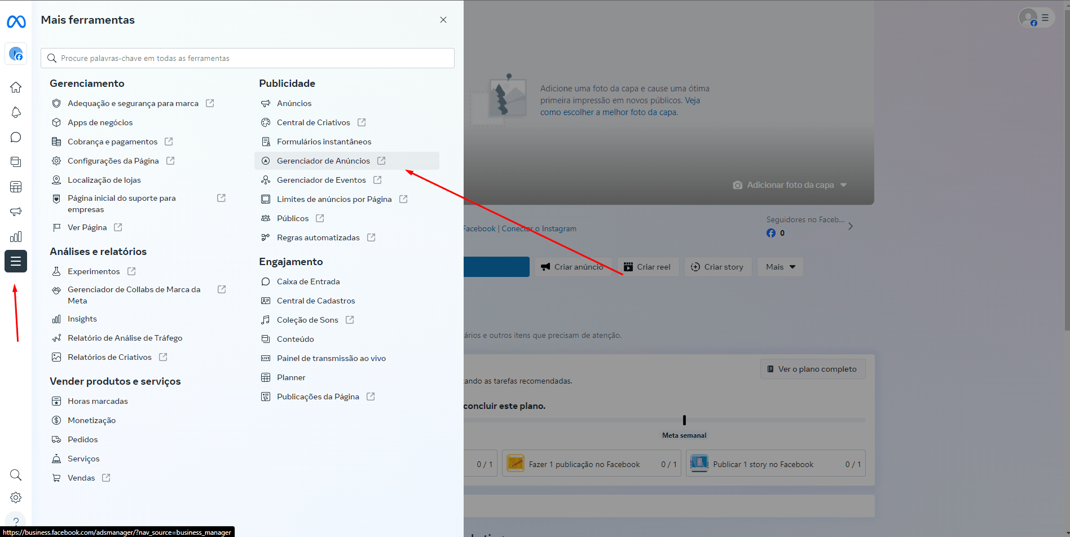The width and height of the screenshot is (1070, 537).
Task: Select Serviços in tools list
Action: point(83,459)
